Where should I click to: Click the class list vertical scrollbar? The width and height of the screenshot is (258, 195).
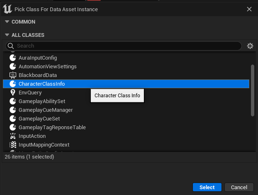pyautogui.click(x=253, y=90)
